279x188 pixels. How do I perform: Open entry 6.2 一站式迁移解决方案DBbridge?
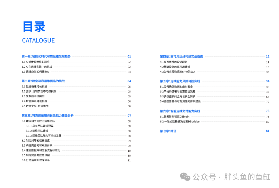pos(180,122)
